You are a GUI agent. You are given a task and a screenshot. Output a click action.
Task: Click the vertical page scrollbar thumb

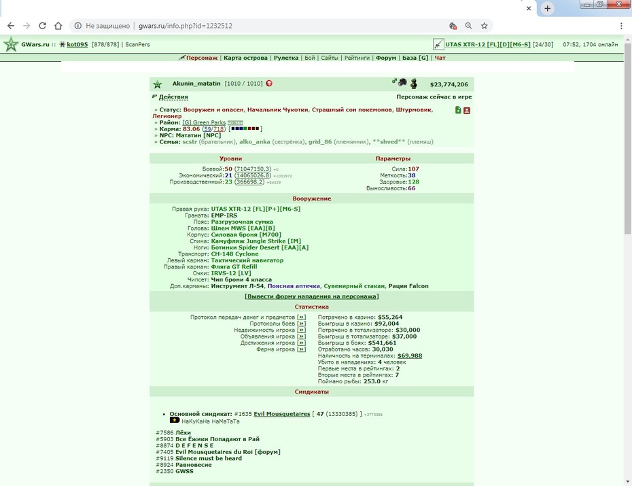pyautogui.click(x=627, y=139)
